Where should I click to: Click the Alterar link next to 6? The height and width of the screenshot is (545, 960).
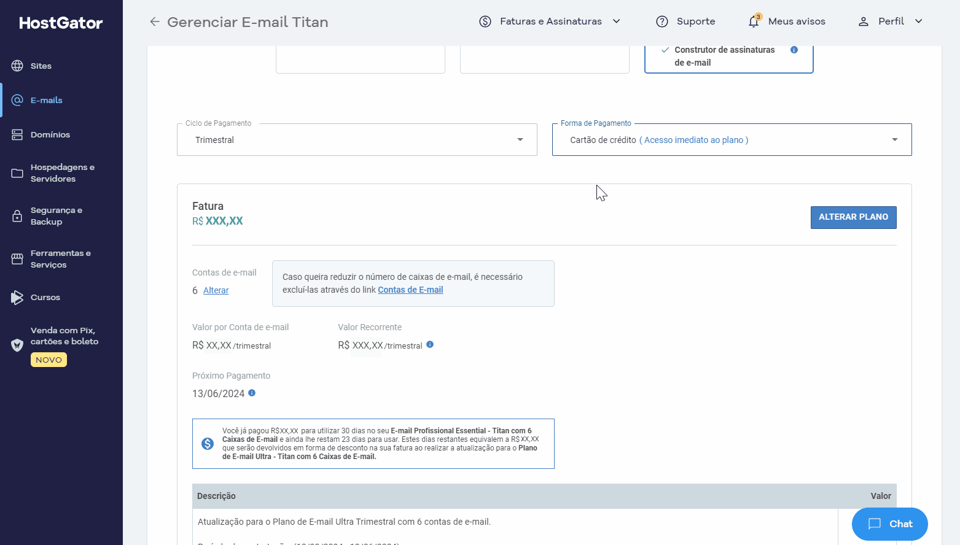216,290
